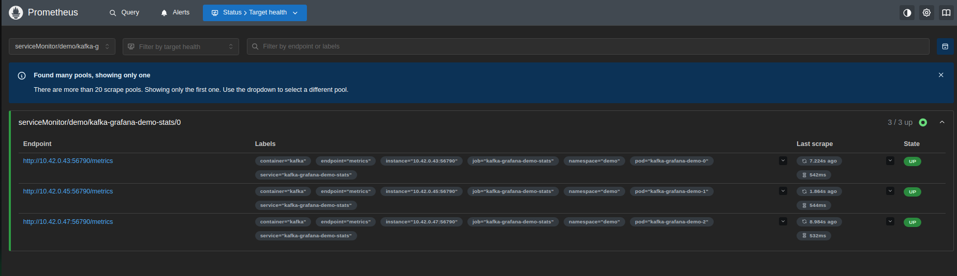Click the pod="kafka-grafana-demo-1" label
Viewport: 957px width, 276px height.
pos(672,191)
